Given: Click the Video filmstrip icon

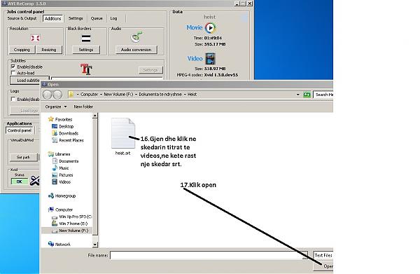Looking at the screenshot, I should point(210,59).
